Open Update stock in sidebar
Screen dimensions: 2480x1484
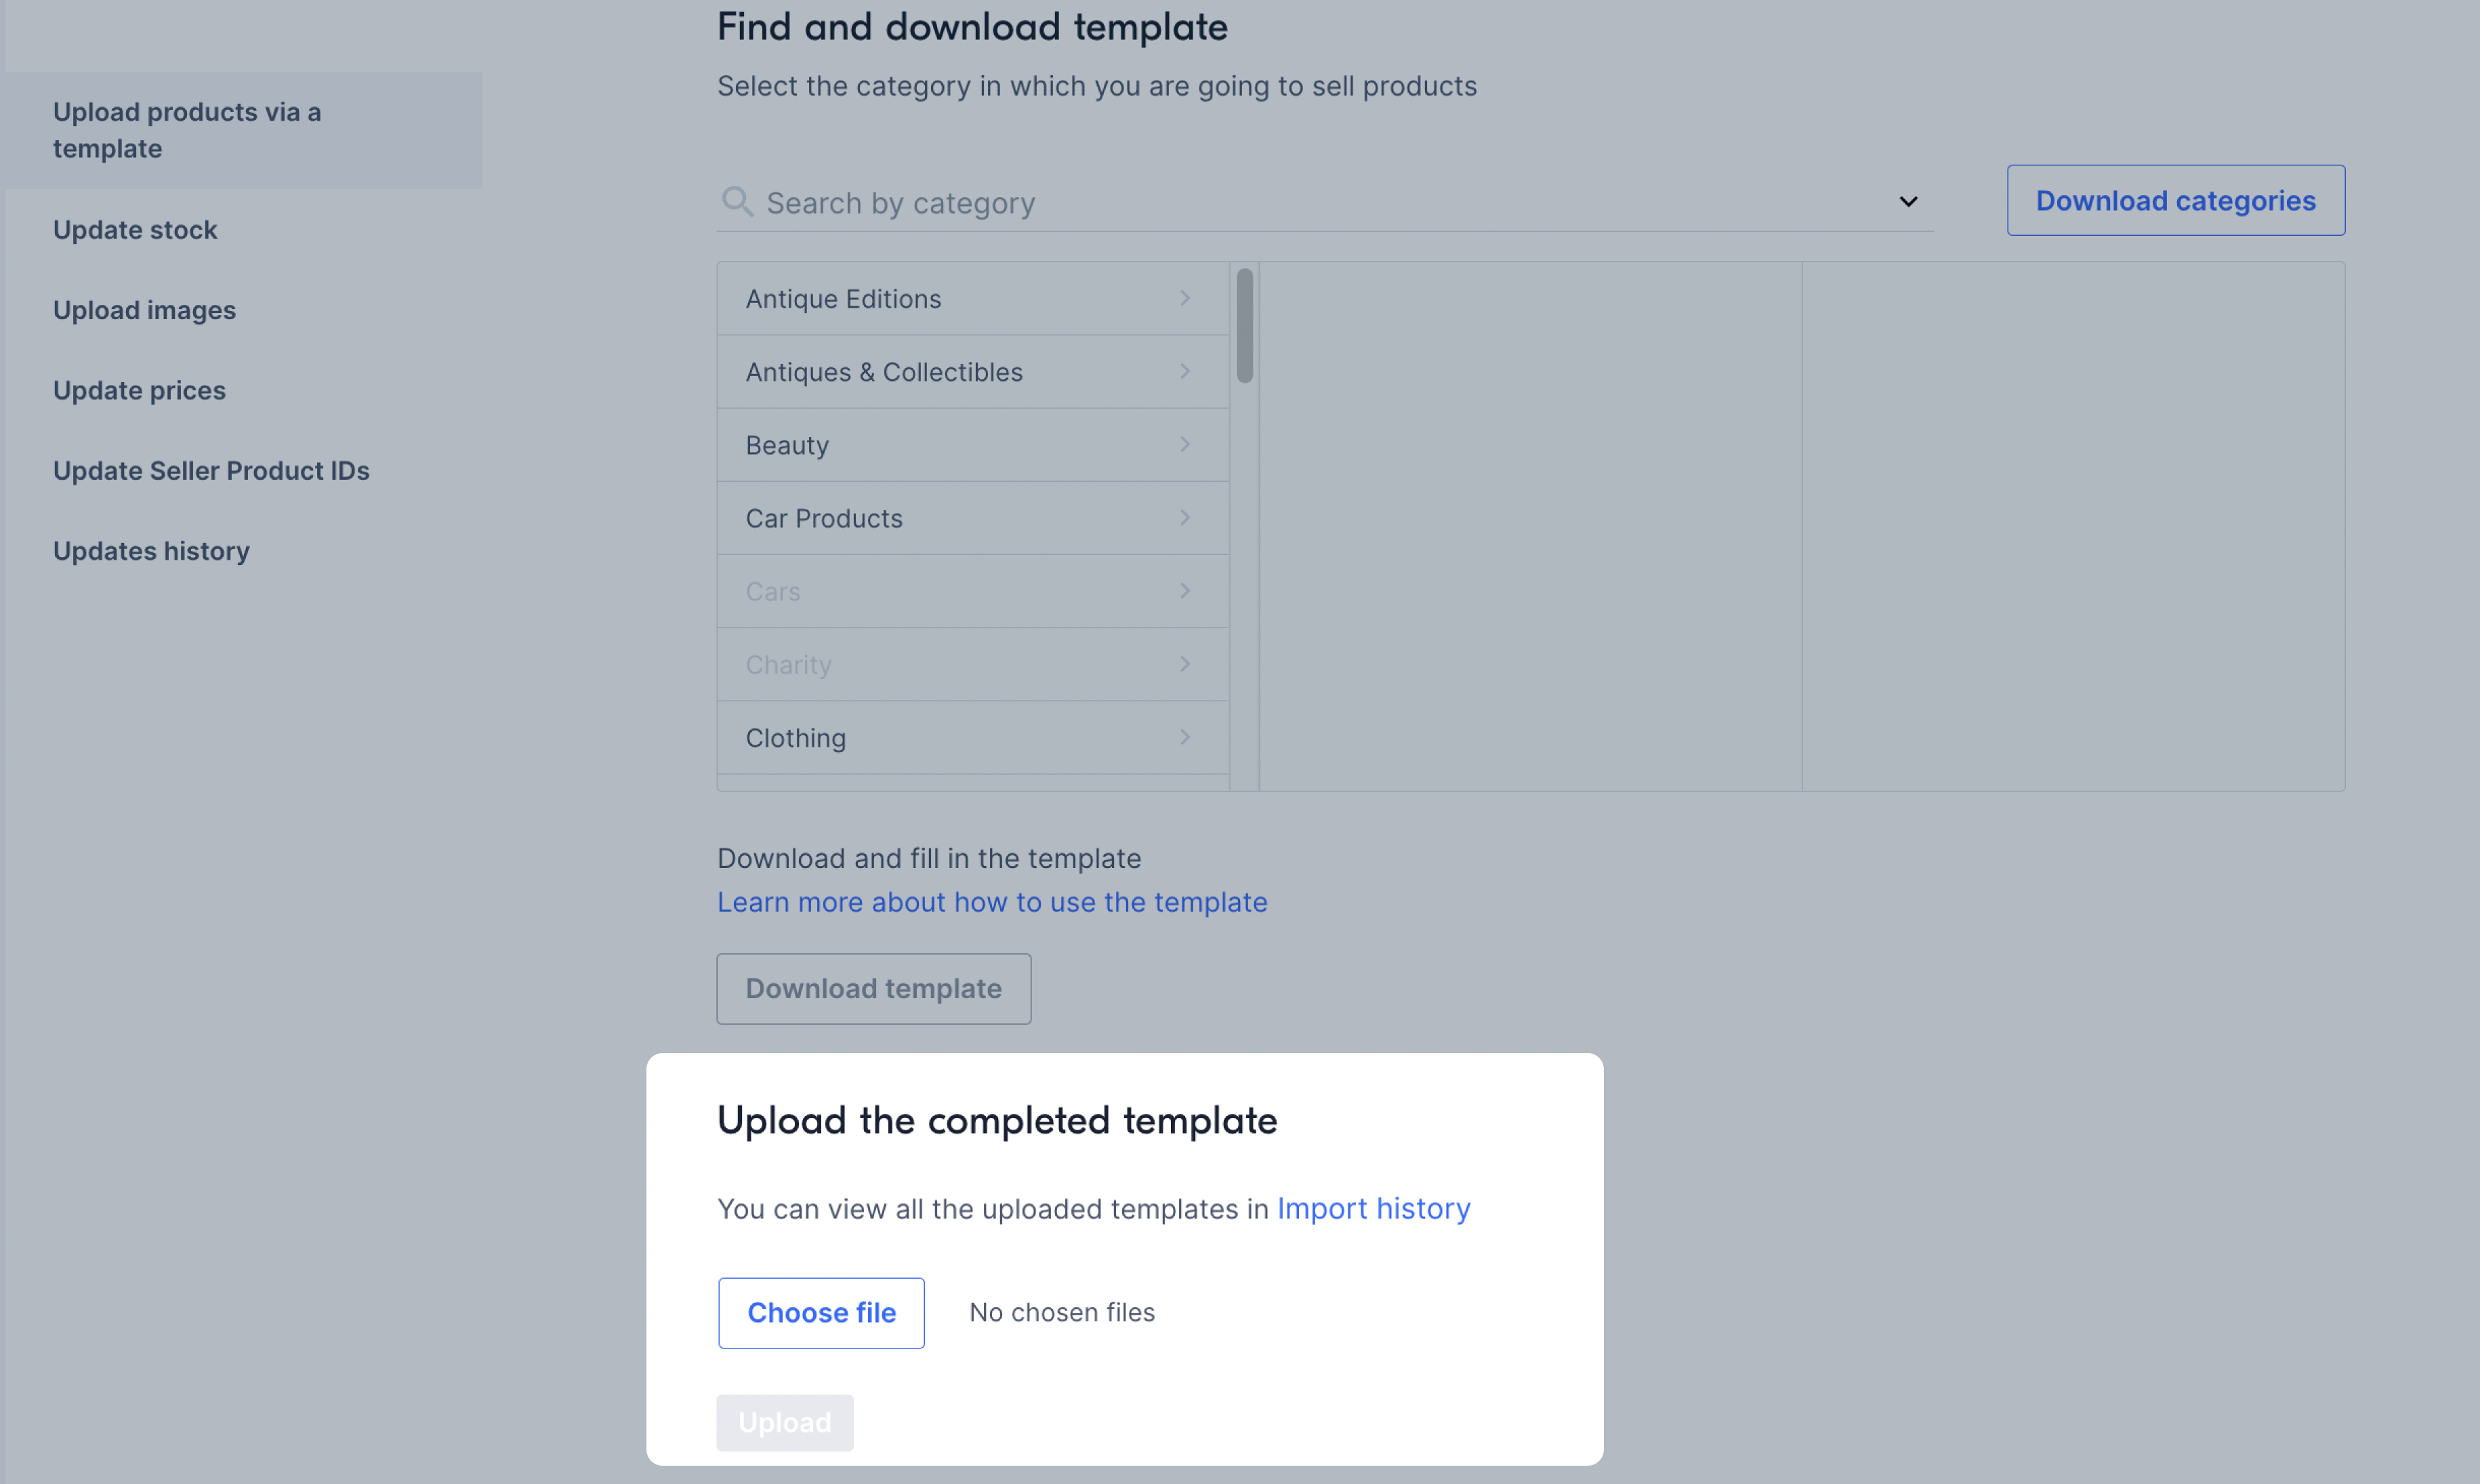pos(135,229)
